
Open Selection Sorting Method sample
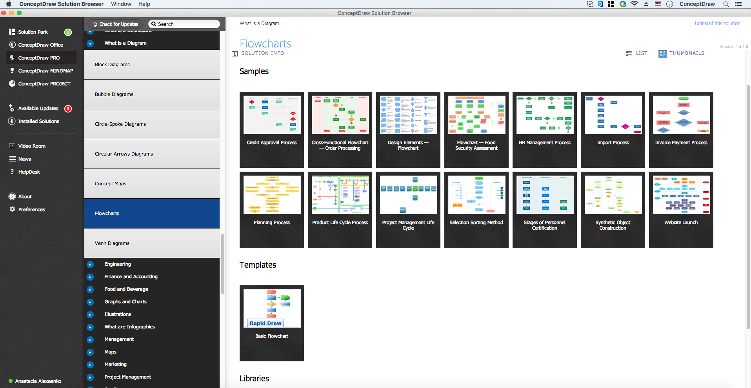tap(476, 210)
